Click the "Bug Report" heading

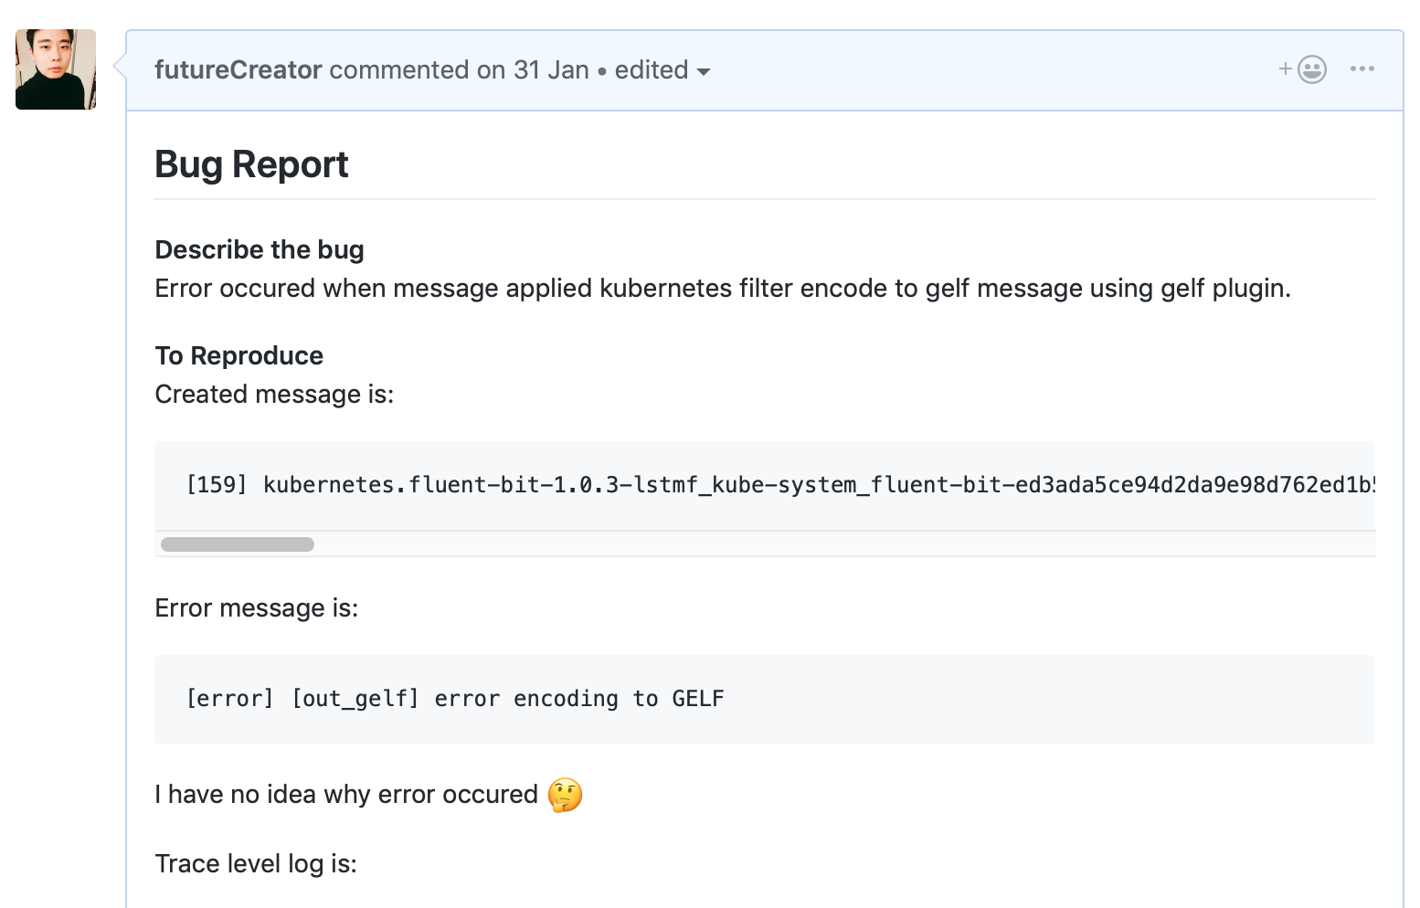tap(251, 165)
